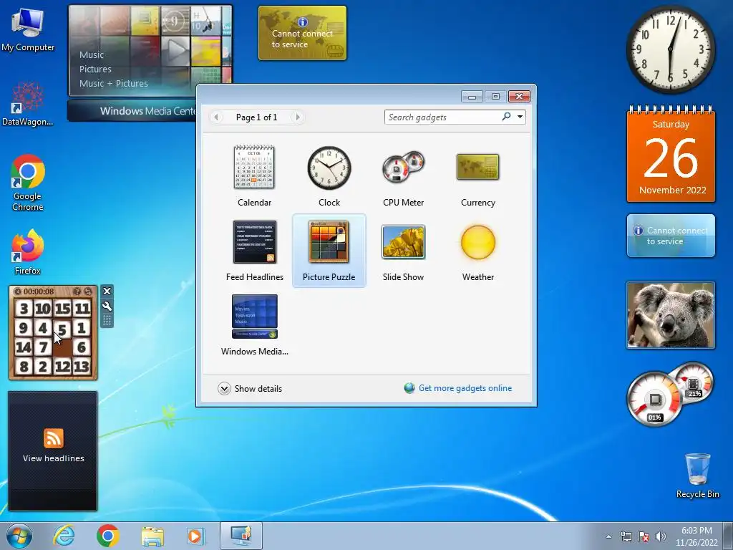Focus the Search gadgets field
This screenshot has height=550, width=733.
coord(442,117)
